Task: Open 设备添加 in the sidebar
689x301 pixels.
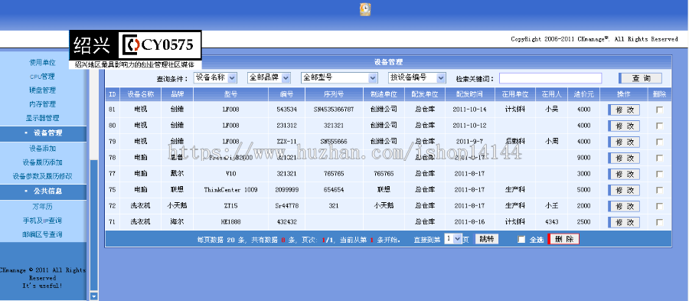Action: click(42, 149)
